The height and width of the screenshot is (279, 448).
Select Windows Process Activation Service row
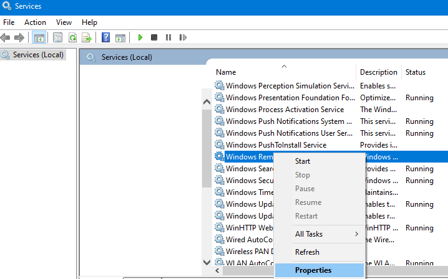coord(285,109)
